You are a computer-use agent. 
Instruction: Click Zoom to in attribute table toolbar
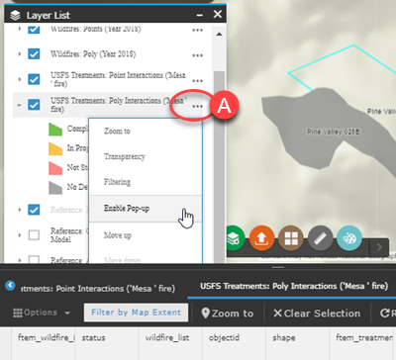point(228,314)
